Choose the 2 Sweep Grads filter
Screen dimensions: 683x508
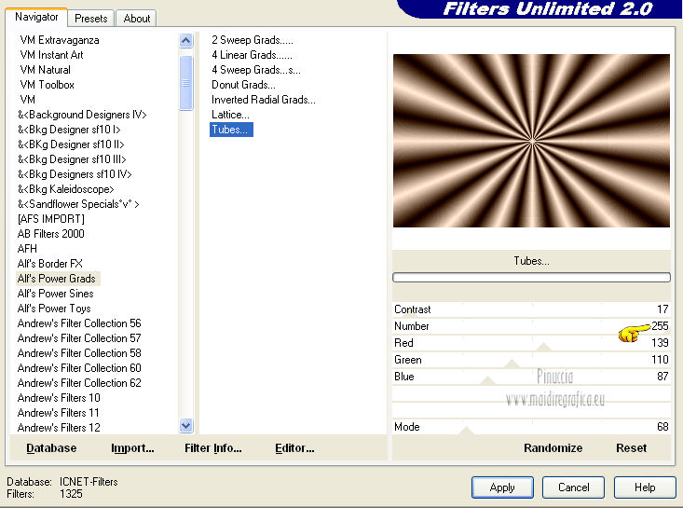253,40
